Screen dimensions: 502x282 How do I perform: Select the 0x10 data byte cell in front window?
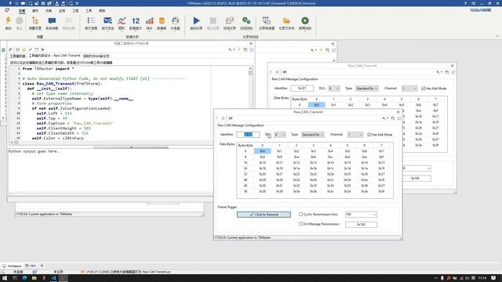(x=262, y=162)
